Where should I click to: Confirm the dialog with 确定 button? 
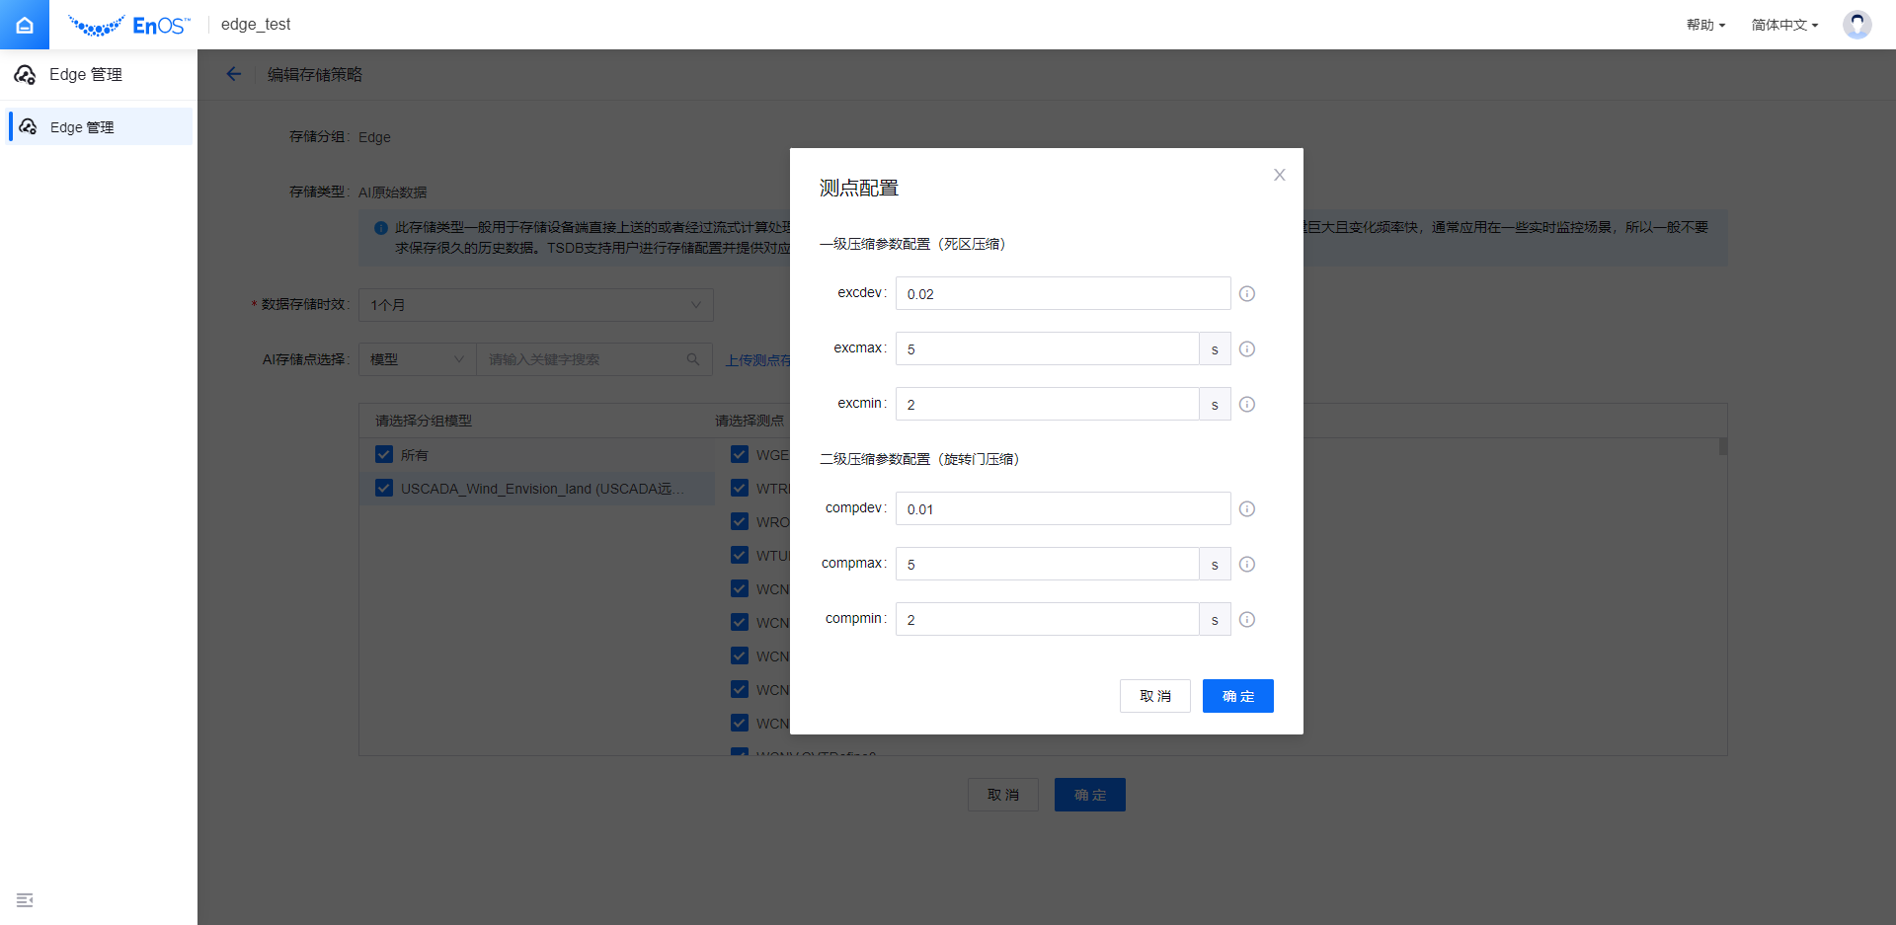tap(1237, 696)
